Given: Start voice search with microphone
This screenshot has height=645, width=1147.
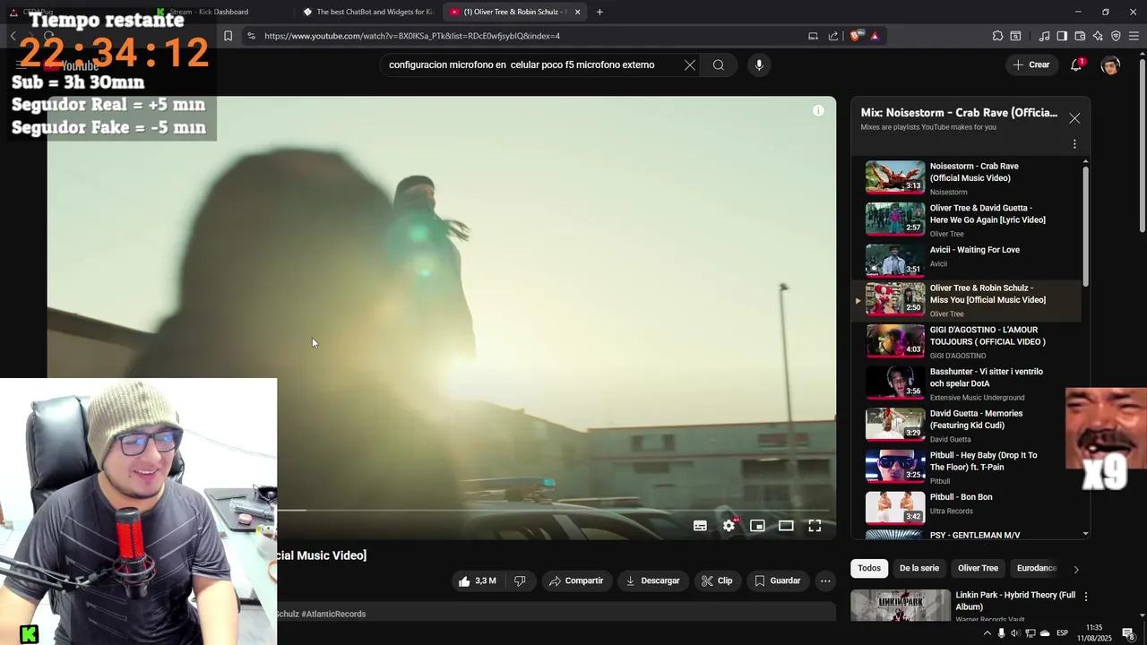Looking at the screenshot, I should [759, 64].
